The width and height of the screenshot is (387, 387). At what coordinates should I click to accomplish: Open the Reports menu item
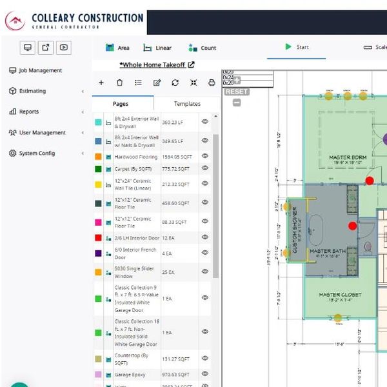tap(24, 112)
